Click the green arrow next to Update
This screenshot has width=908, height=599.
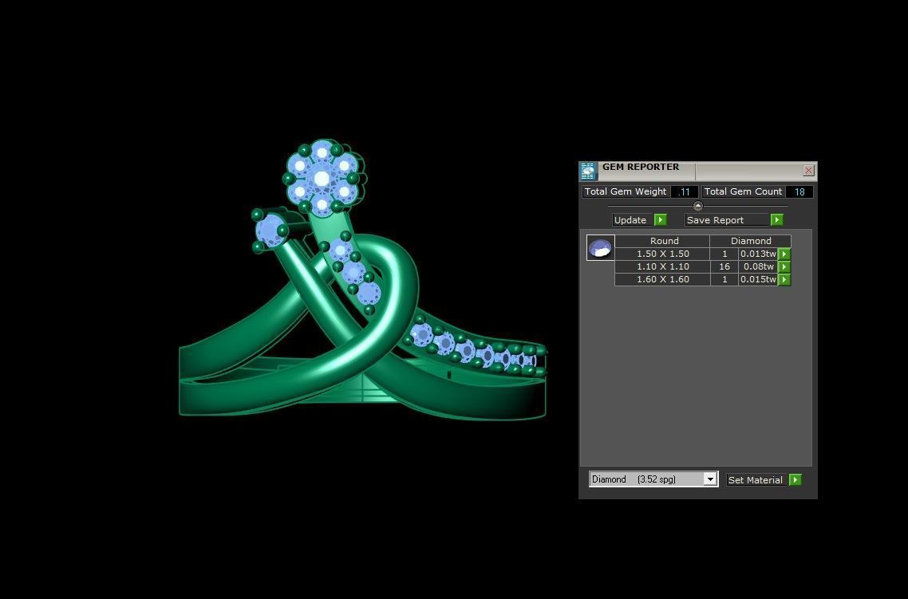[x=660, y=220]
